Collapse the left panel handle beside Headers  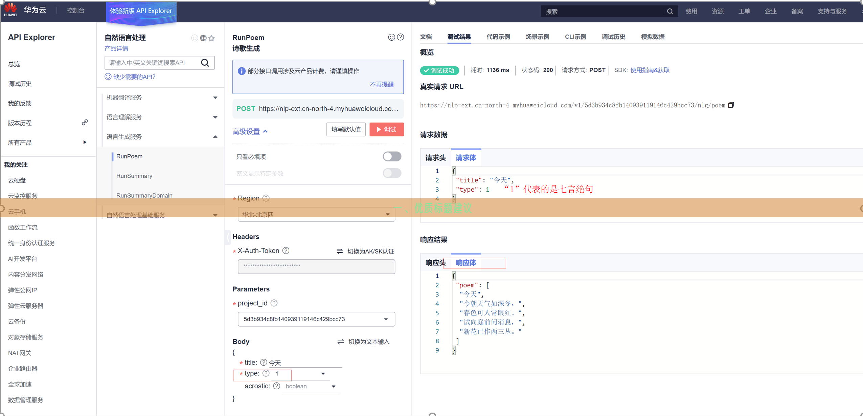[228, 237]
